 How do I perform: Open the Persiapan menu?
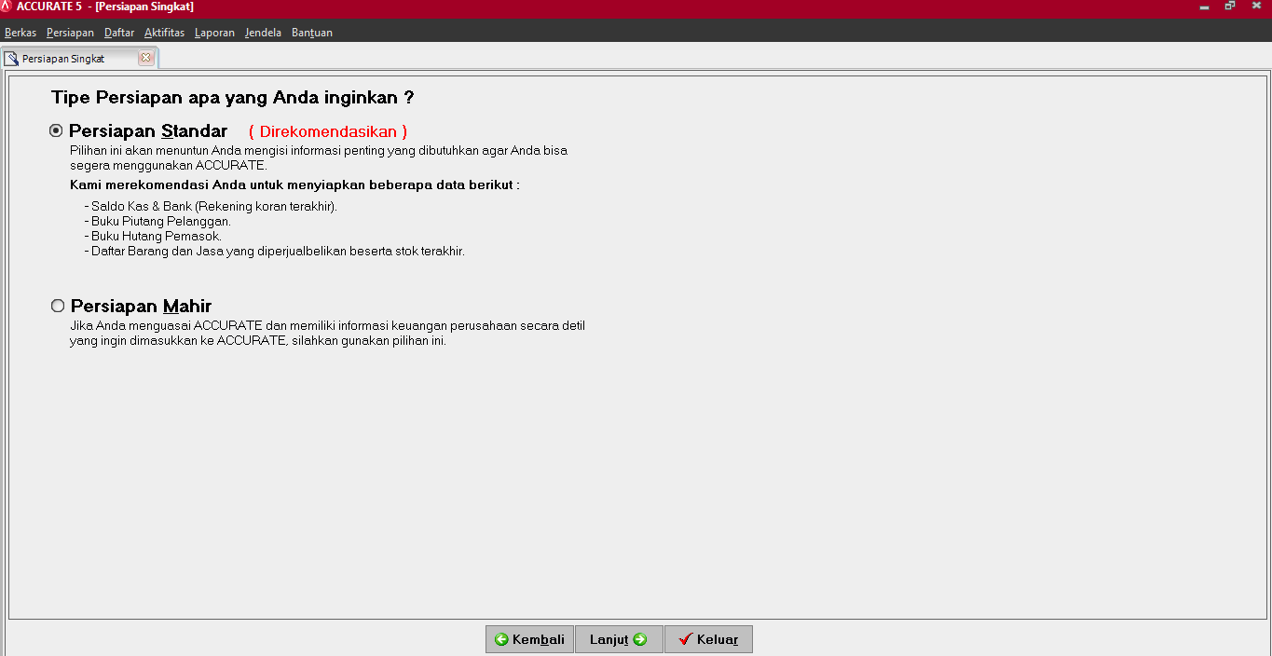coord(70,33)
